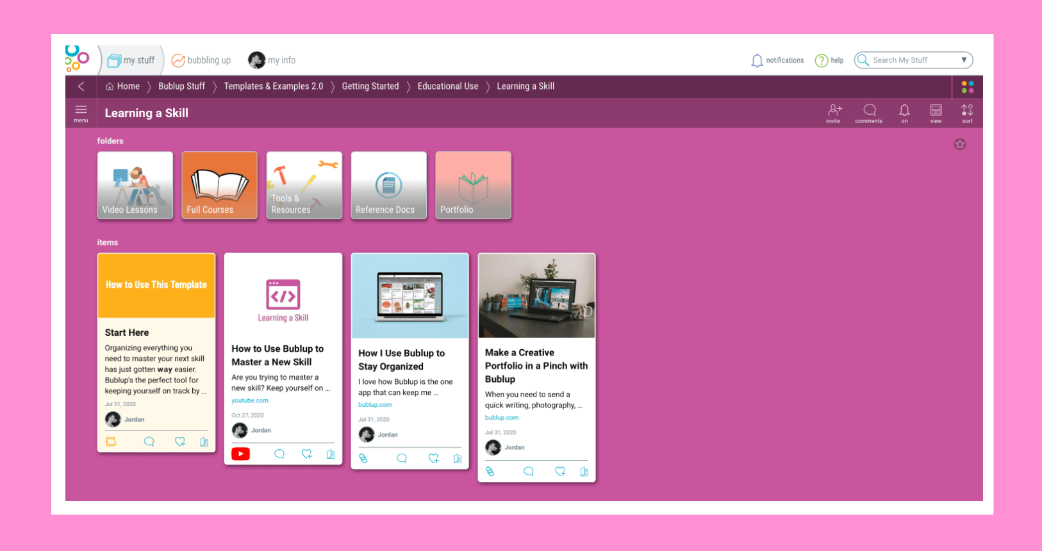Image resolution: width=1042 pixels, height=551 pixels.
Task: Click Start Here note title
Action: coord(127,333)
